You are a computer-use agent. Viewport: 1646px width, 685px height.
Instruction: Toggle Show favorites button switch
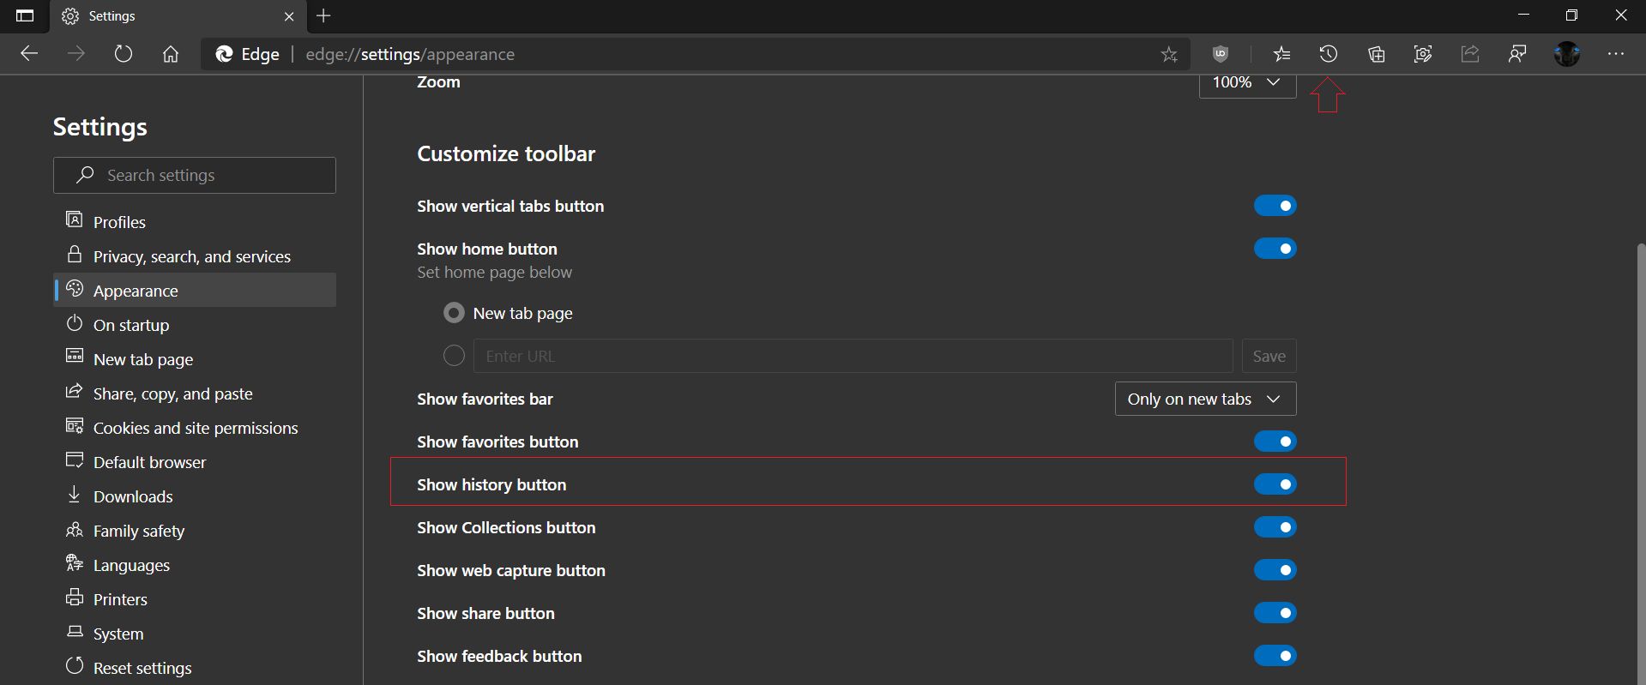[1275, 442]
